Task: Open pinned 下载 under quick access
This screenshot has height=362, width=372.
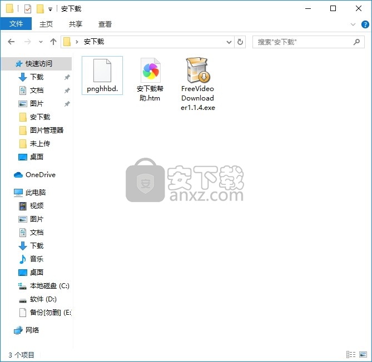Action: coord(37,77)
